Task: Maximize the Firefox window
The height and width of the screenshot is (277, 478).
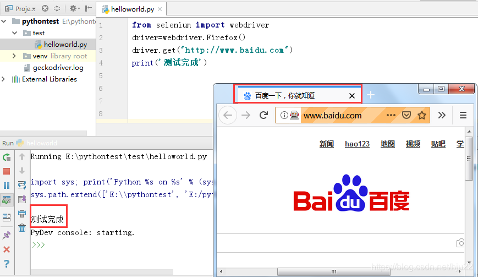Action: click(x=441, y=89)
